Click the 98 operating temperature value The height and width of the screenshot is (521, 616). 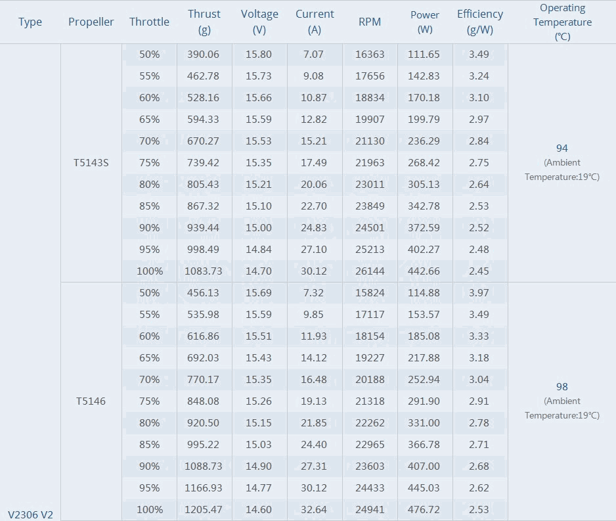click(x=561, y=386)
